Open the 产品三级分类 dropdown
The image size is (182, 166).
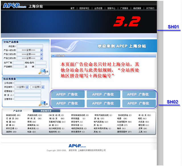(x=30, y=58)
